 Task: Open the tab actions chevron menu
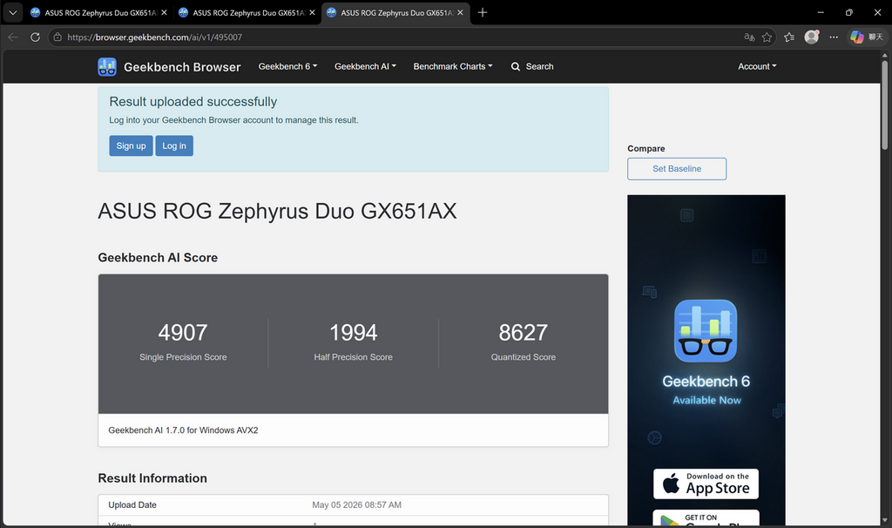[x=12, y=12]
